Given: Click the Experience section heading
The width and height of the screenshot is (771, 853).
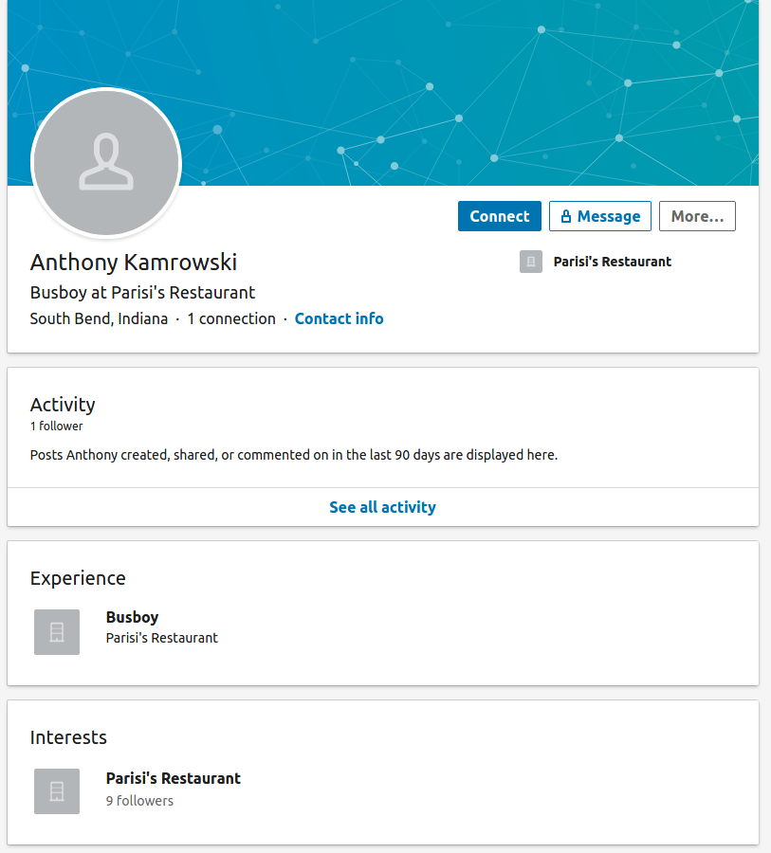Looking at the screenshot, I should coord(78,578).
